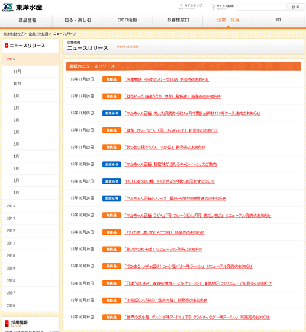Open the 縦型 カレーうどん 天ぷらそば release link
Viewport: 306px width, 332px height.
pyautogui.click(x=171, y=130)
